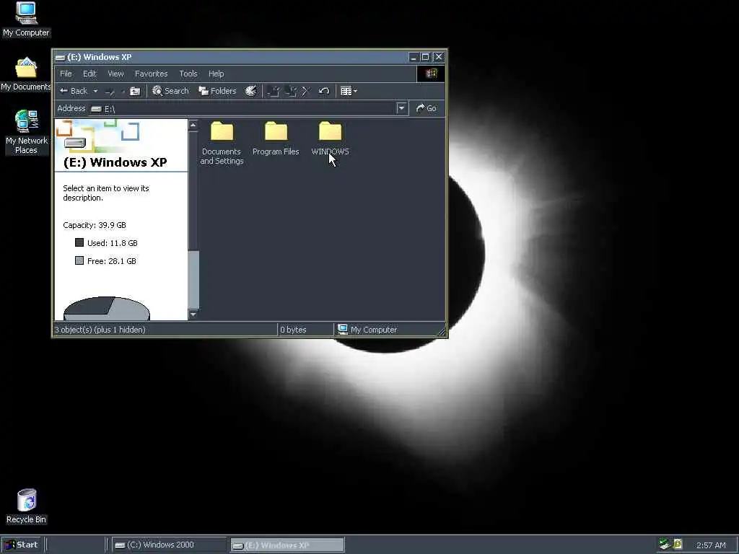Open the Views dropdown button
The image size is (739, 554).
point(349,91)
